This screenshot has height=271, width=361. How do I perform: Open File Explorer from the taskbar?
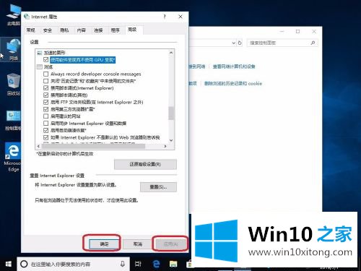coord(173,264)
